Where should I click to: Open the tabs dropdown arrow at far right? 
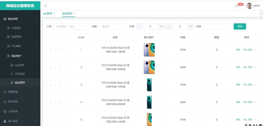point(262,13)
